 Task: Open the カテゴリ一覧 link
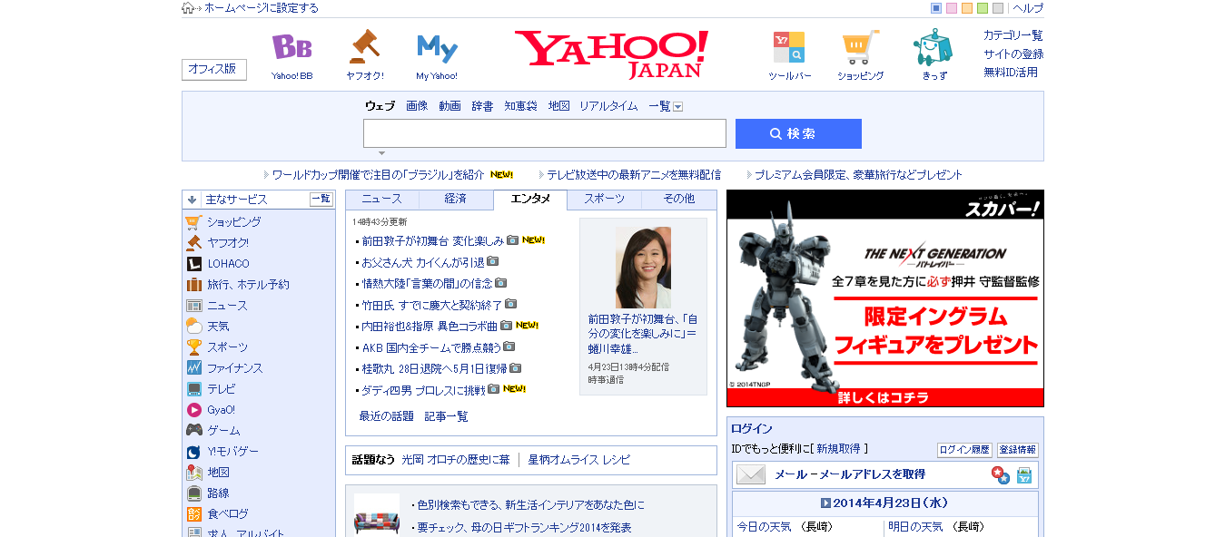point(1013,35)
